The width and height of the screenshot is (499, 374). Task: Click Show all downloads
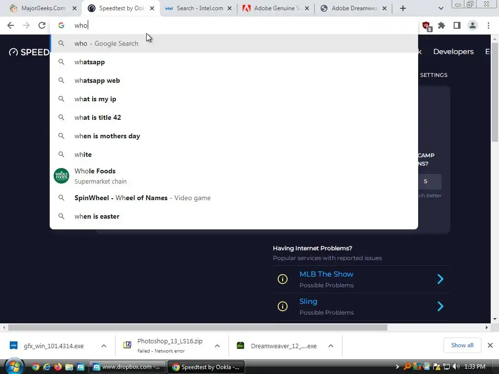point(462,345)
